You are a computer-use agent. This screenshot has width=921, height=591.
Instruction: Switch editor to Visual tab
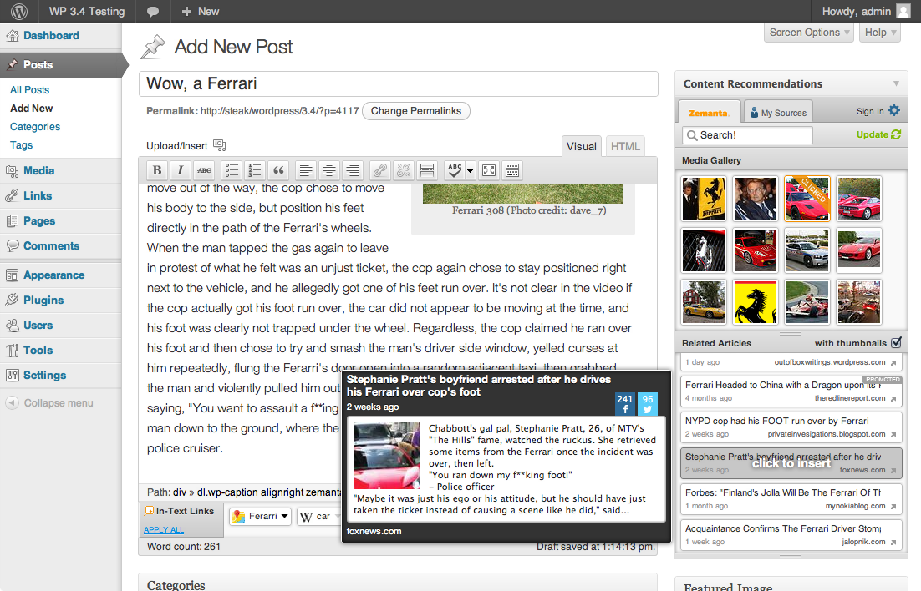click(x=581, y=147)
